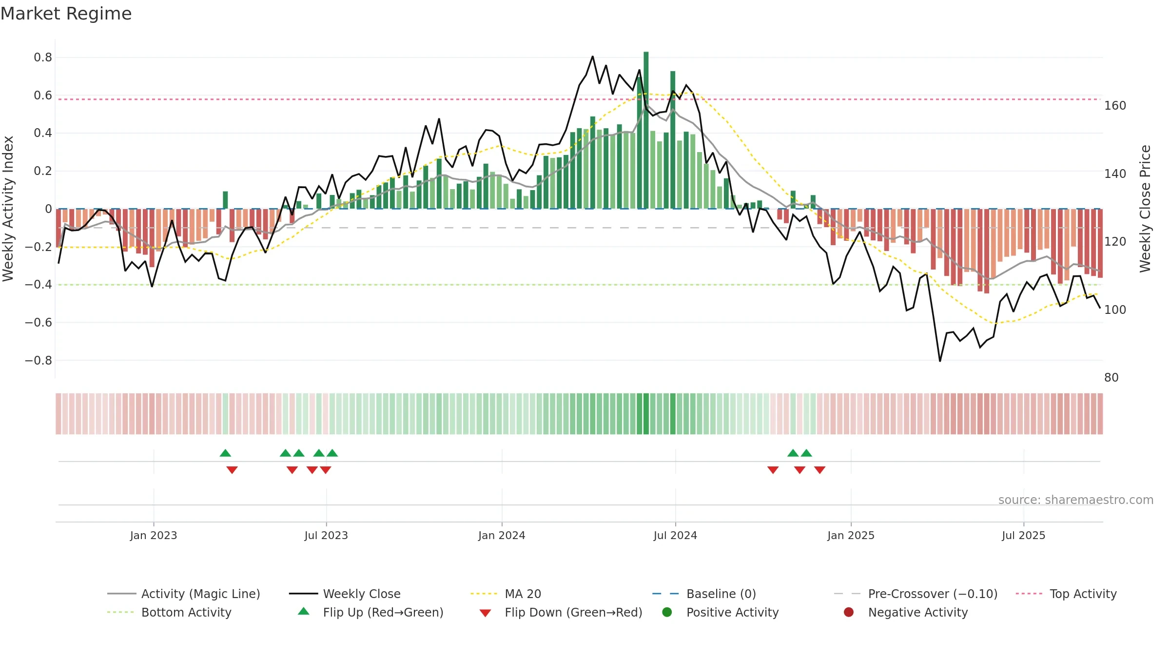Click the darkest green cell in the heatmap strip
The width and height of the screenshot is (1170, 658).
click(646, 414)
